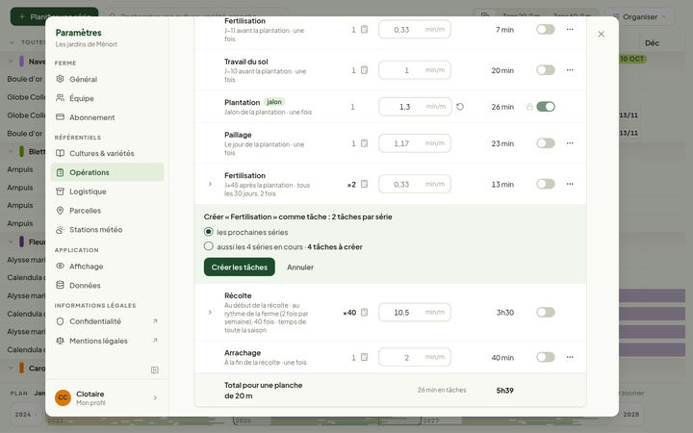Collapse Blettes group in background list

tap(11, 152)
